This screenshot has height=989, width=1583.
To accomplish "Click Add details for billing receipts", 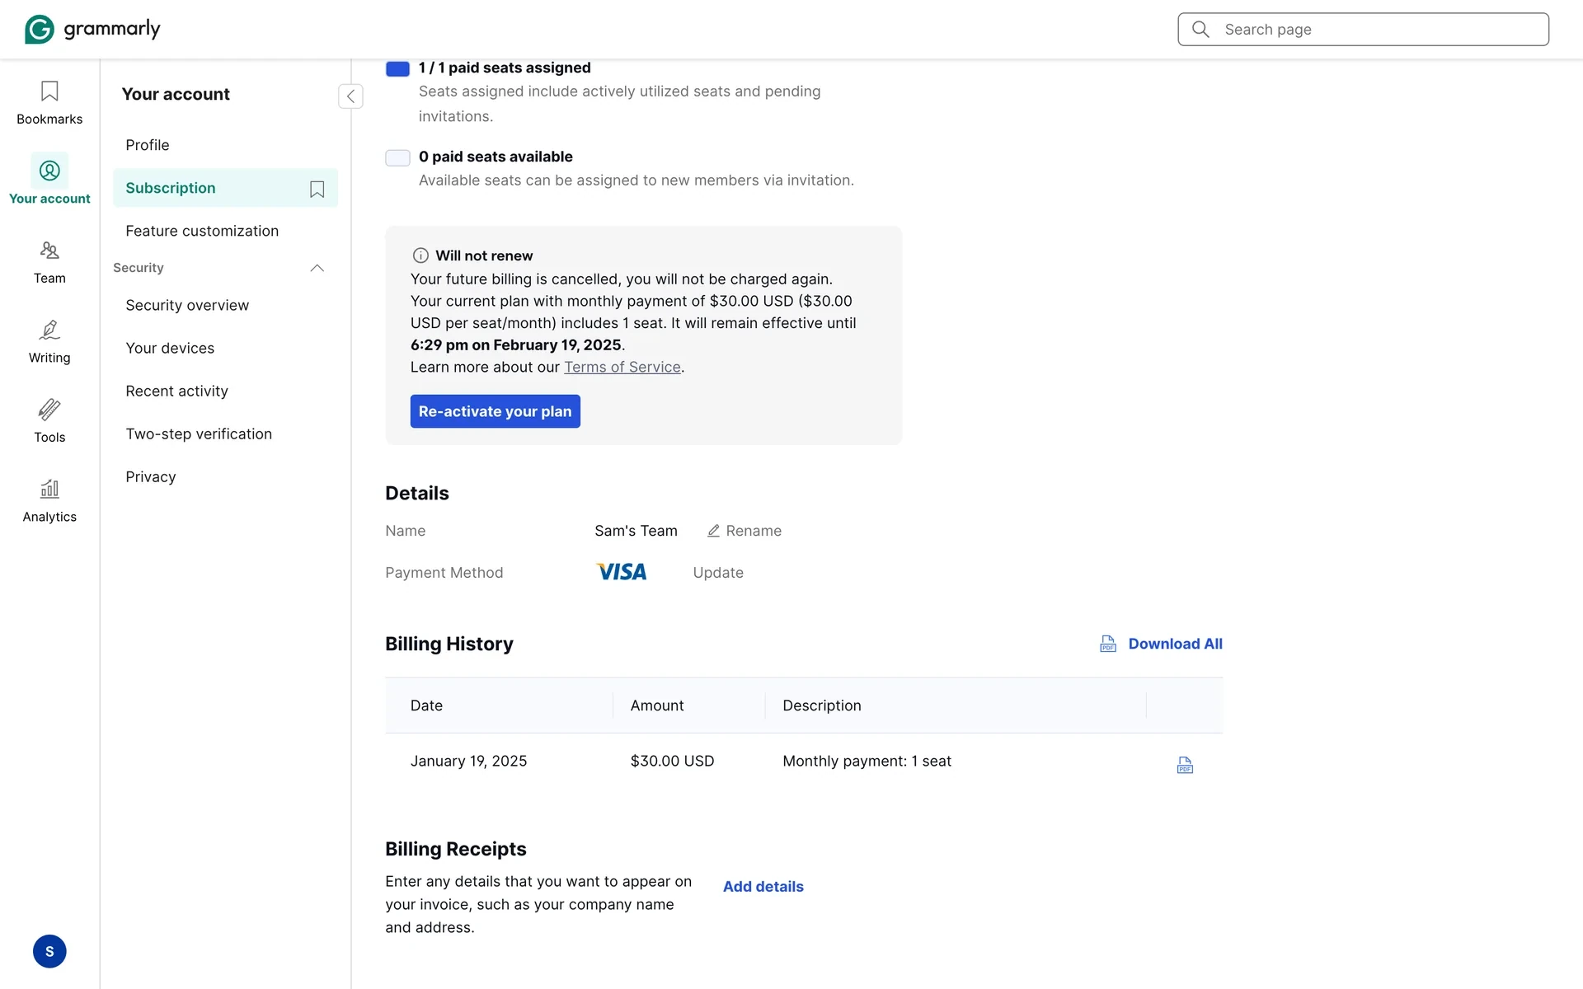I will coord(763,886).
